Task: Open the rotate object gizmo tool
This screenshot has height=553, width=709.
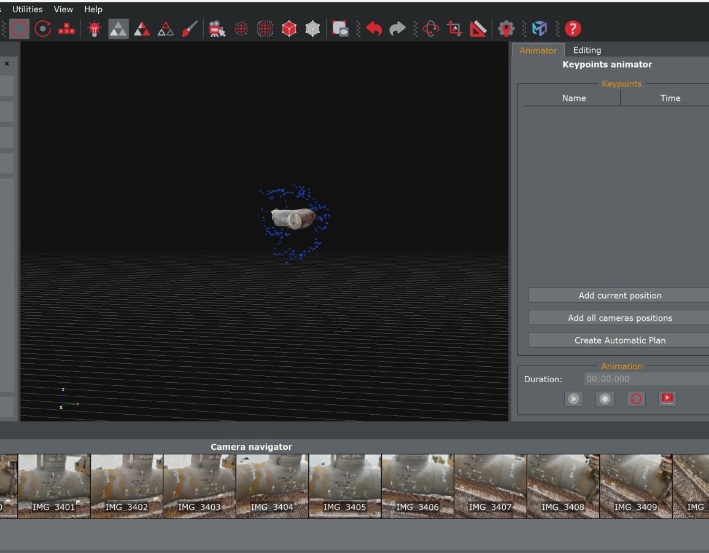Action: click(431, 29)
